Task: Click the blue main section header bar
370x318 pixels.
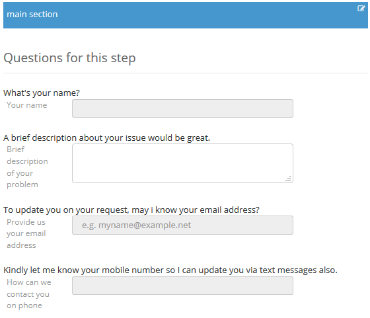Action: (186, 15)
